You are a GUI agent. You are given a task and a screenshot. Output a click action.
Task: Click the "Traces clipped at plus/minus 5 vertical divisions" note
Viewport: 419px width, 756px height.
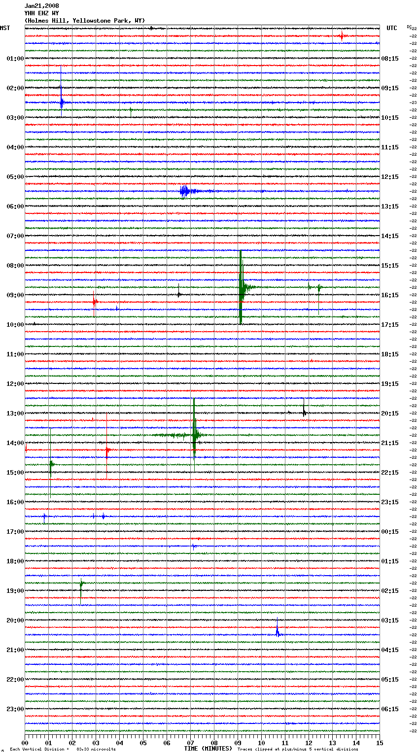298,749
